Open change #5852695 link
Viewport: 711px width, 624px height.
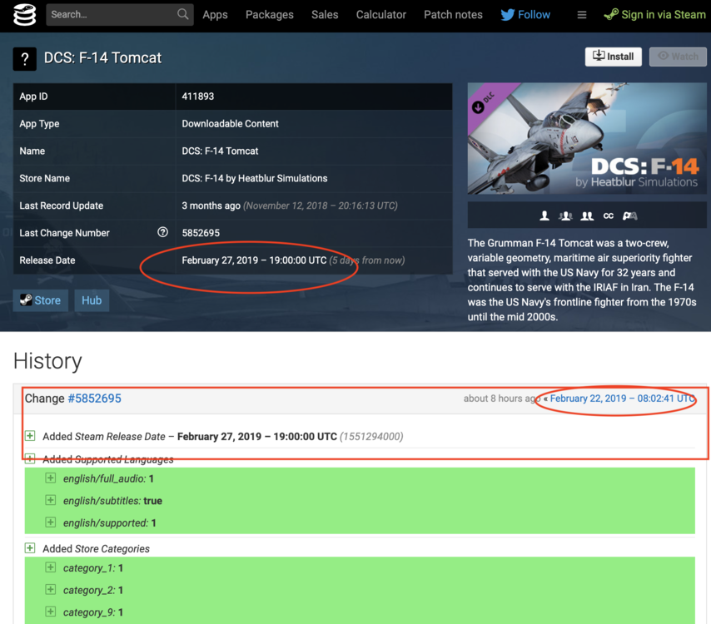click(x=94, y=399)
